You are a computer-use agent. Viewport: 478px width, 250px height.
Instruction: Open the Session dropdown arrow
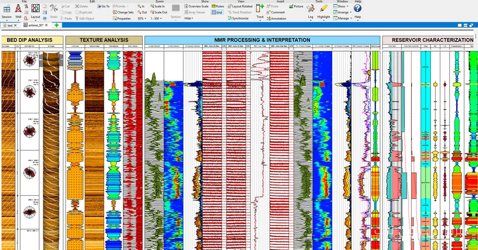pyautogui.click(x=7, y=20)
